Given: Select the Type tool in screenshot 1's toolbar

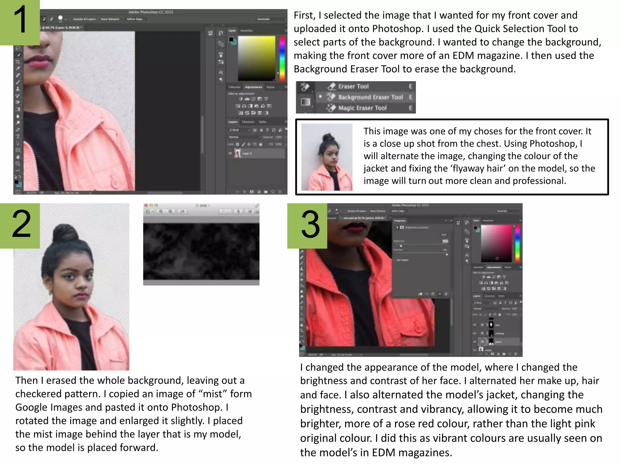Looking at the screenshot, I should coord(18,137).
